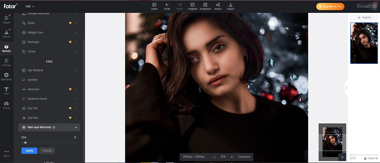Image resolution: width=380 pixels, height=163 pixels.
Task: View the Original image
Action: pyautogui.click(x=192, y=7)
